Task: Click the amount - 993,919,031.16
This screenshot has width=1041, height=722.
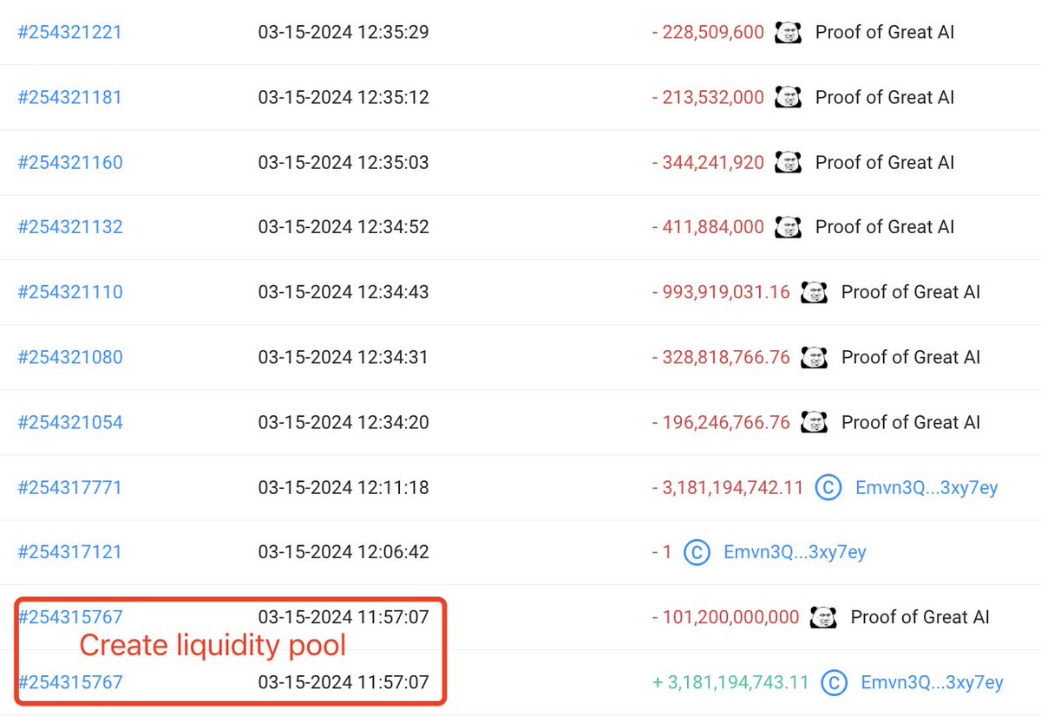Action: [x=721, y=292]
